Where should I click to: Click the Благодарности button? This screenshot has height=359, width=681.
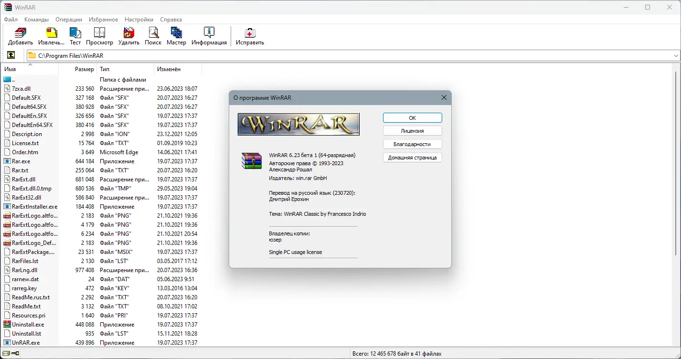coord(413,144)
